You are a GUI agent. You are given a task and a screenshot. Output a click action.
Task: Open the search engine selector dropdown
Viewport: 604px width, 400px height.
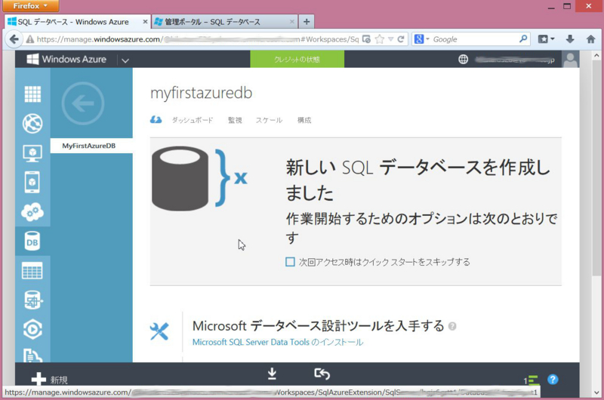click(x=422, y=39)
